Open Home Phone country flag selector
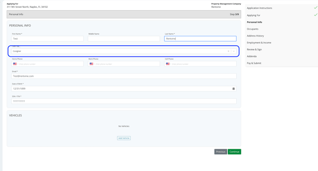The width and height of the screenshot is (318, 171). pos(15,64)
